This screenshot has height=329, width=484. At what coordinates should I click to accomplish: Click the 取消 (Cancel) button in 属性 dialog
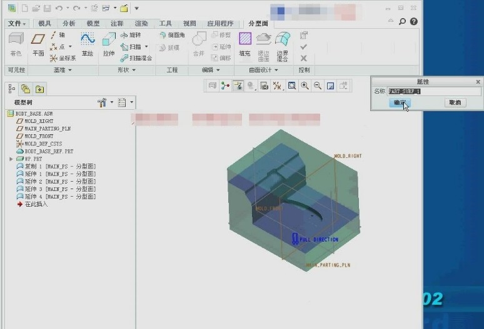[455, 102]
